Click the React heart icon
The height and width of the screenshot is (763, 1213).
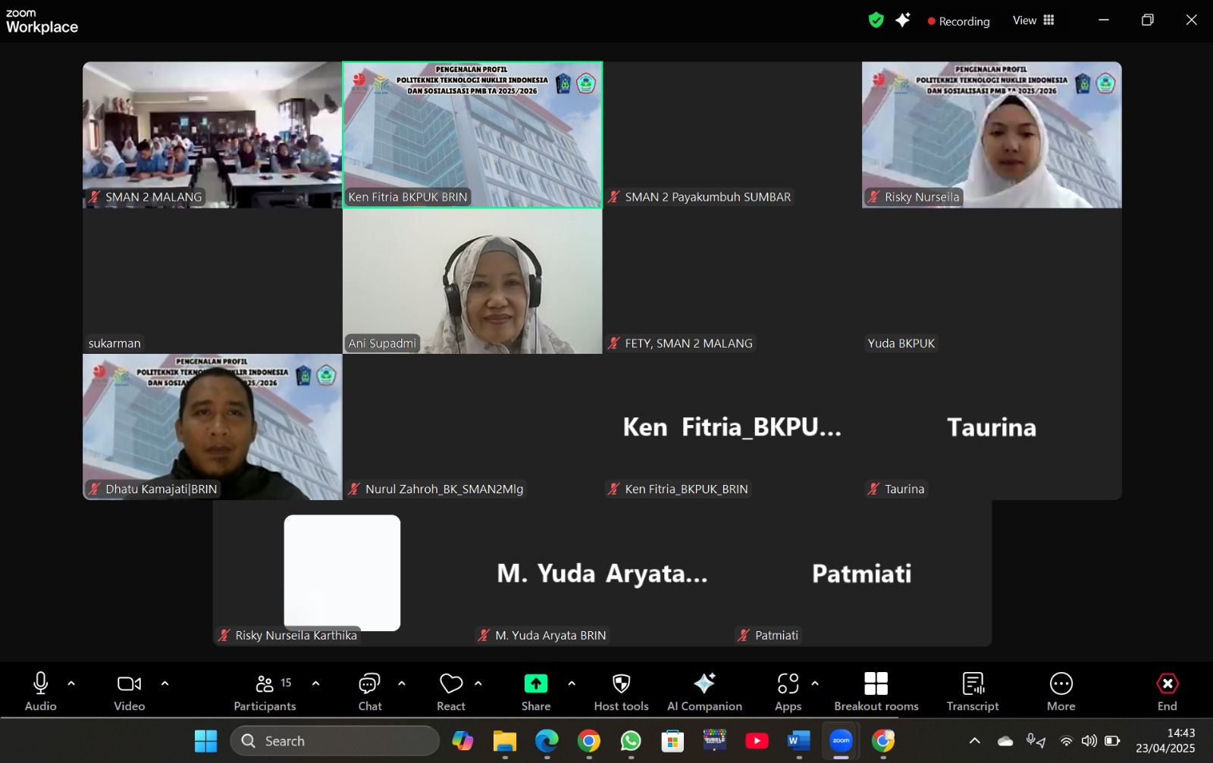(x=451, y=684)
